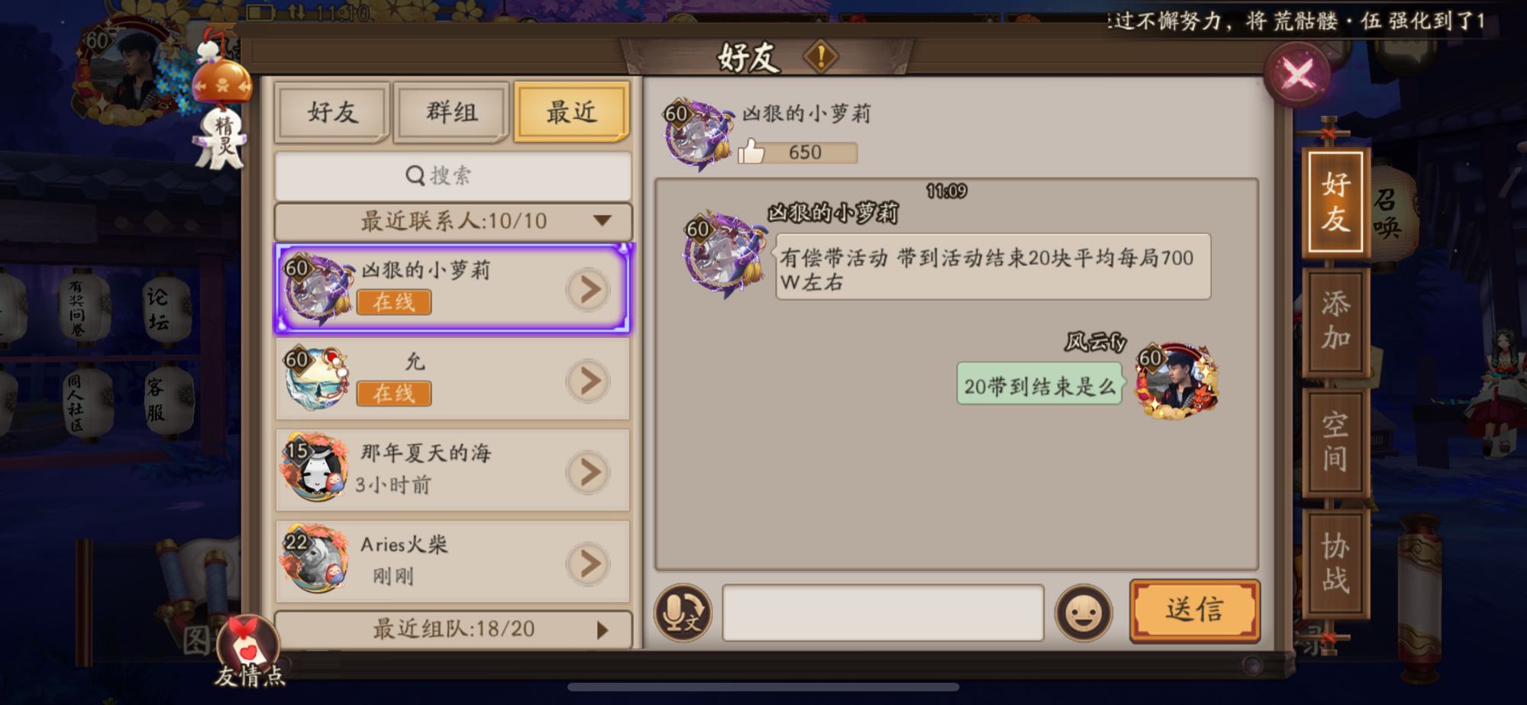Open the 协战 side tab

point(1335,563)
